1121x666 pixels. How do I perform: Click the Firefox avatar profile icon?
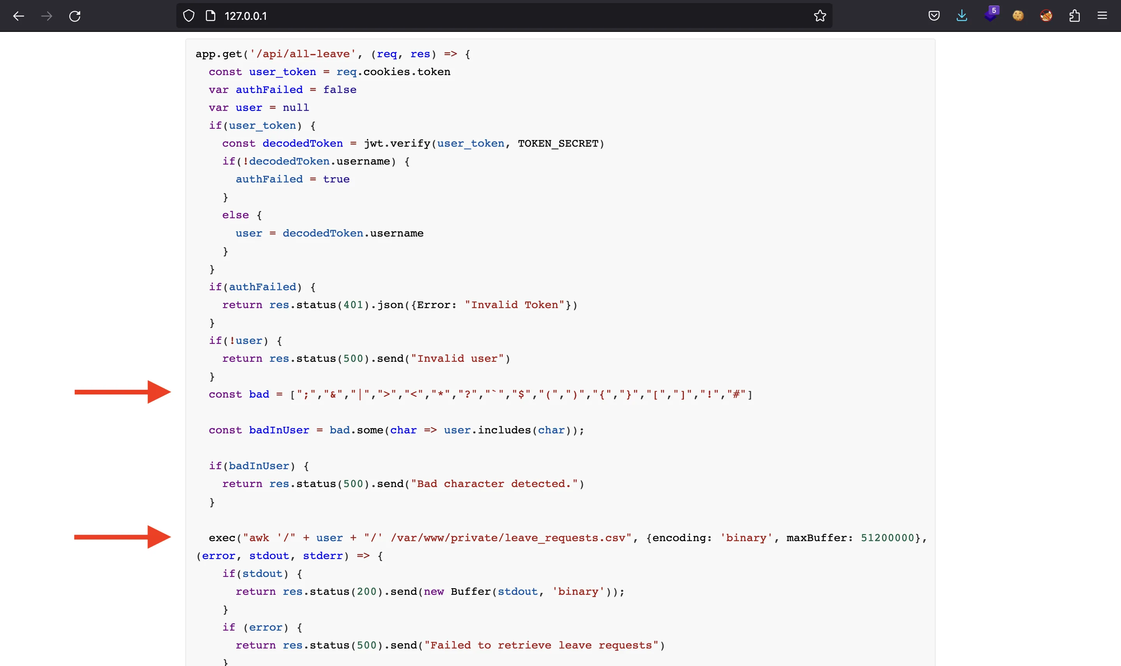tap(1045, 16)
